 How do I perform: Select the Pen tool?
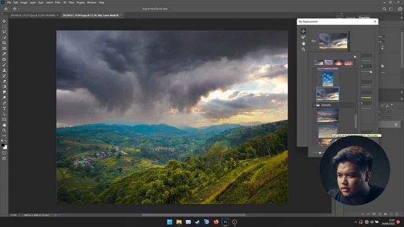point(4,103)
